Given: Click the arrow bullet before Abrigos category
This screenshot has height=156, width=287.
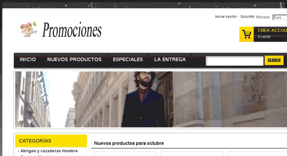Looking at the screenshot, I should pos(19,151).
